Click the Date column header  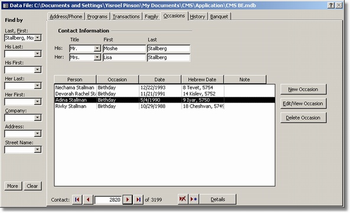point(160,79)
